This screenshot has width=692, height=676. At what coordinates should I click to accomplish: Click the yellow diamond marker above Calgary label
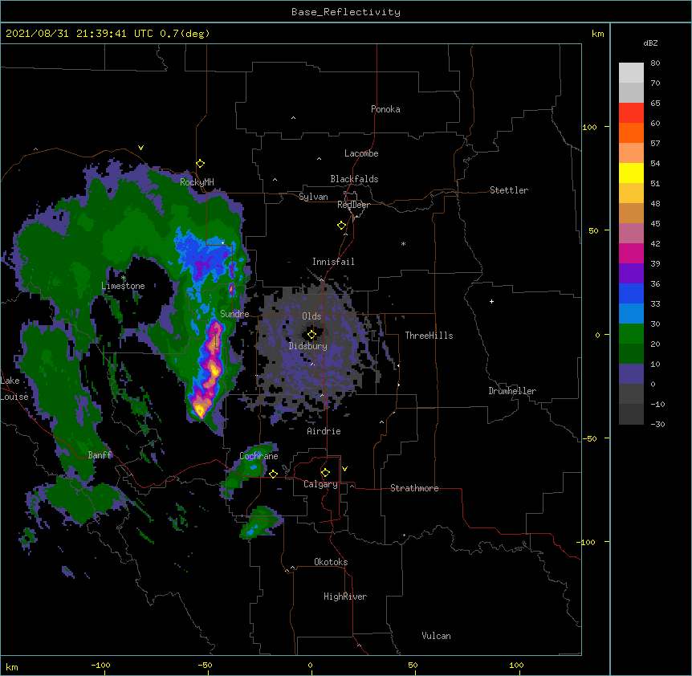click(325, 473)
